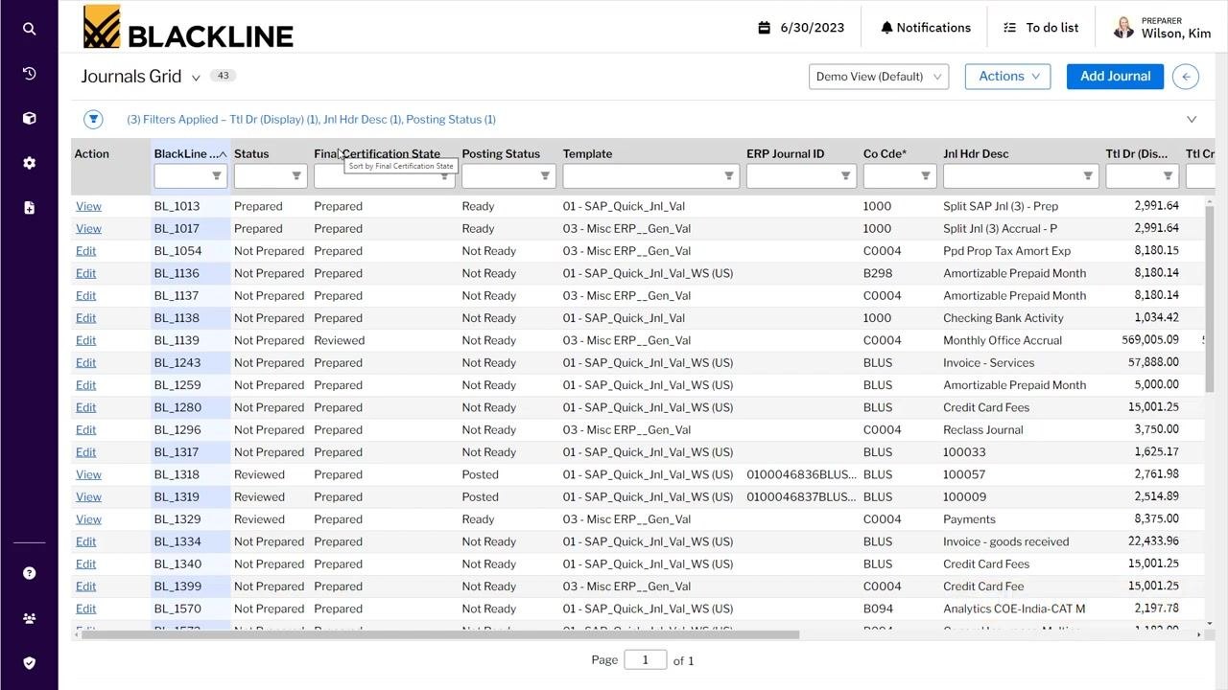This screenshot has width=1228, height=690.
Task: Click View link for BL_1318
Action: click(88, 474)
